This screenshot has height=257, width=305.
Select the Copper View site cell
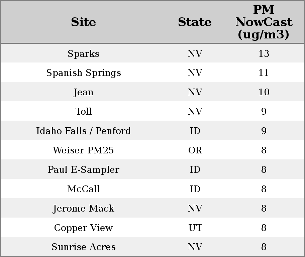click(83, 228)
